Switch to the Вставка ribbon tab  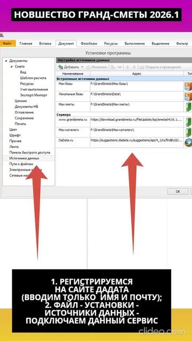[45, 44]
